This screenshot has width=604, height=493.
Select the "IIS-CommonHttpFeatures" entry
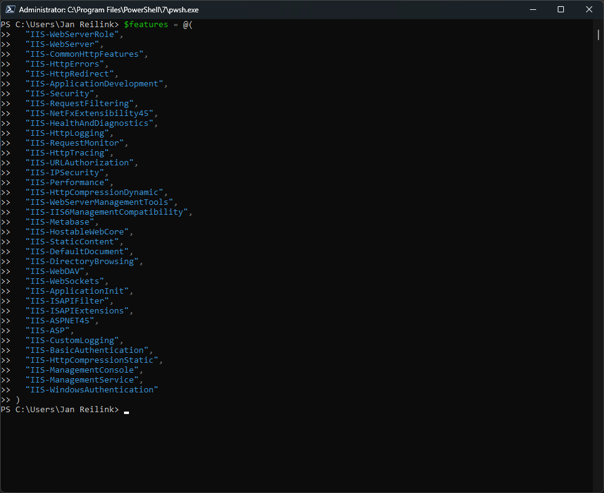coord(85,54)
